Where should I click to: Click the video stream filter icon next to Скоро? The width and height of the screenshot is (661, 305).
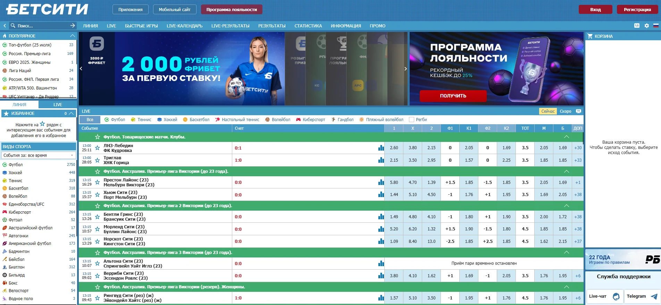click(x=578, y=111)
